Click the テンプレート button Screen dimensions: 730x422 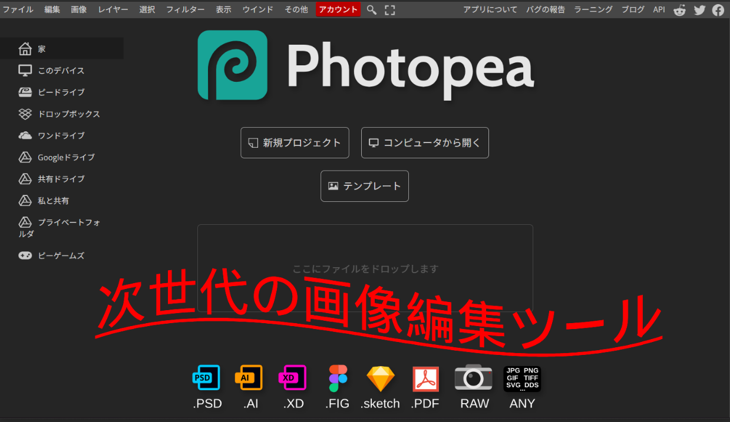(x=365, y=186)
